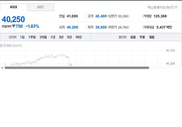Click the opening price 40,200
The height and width of the screenshot is (127, 182).
tap(72, 27)
